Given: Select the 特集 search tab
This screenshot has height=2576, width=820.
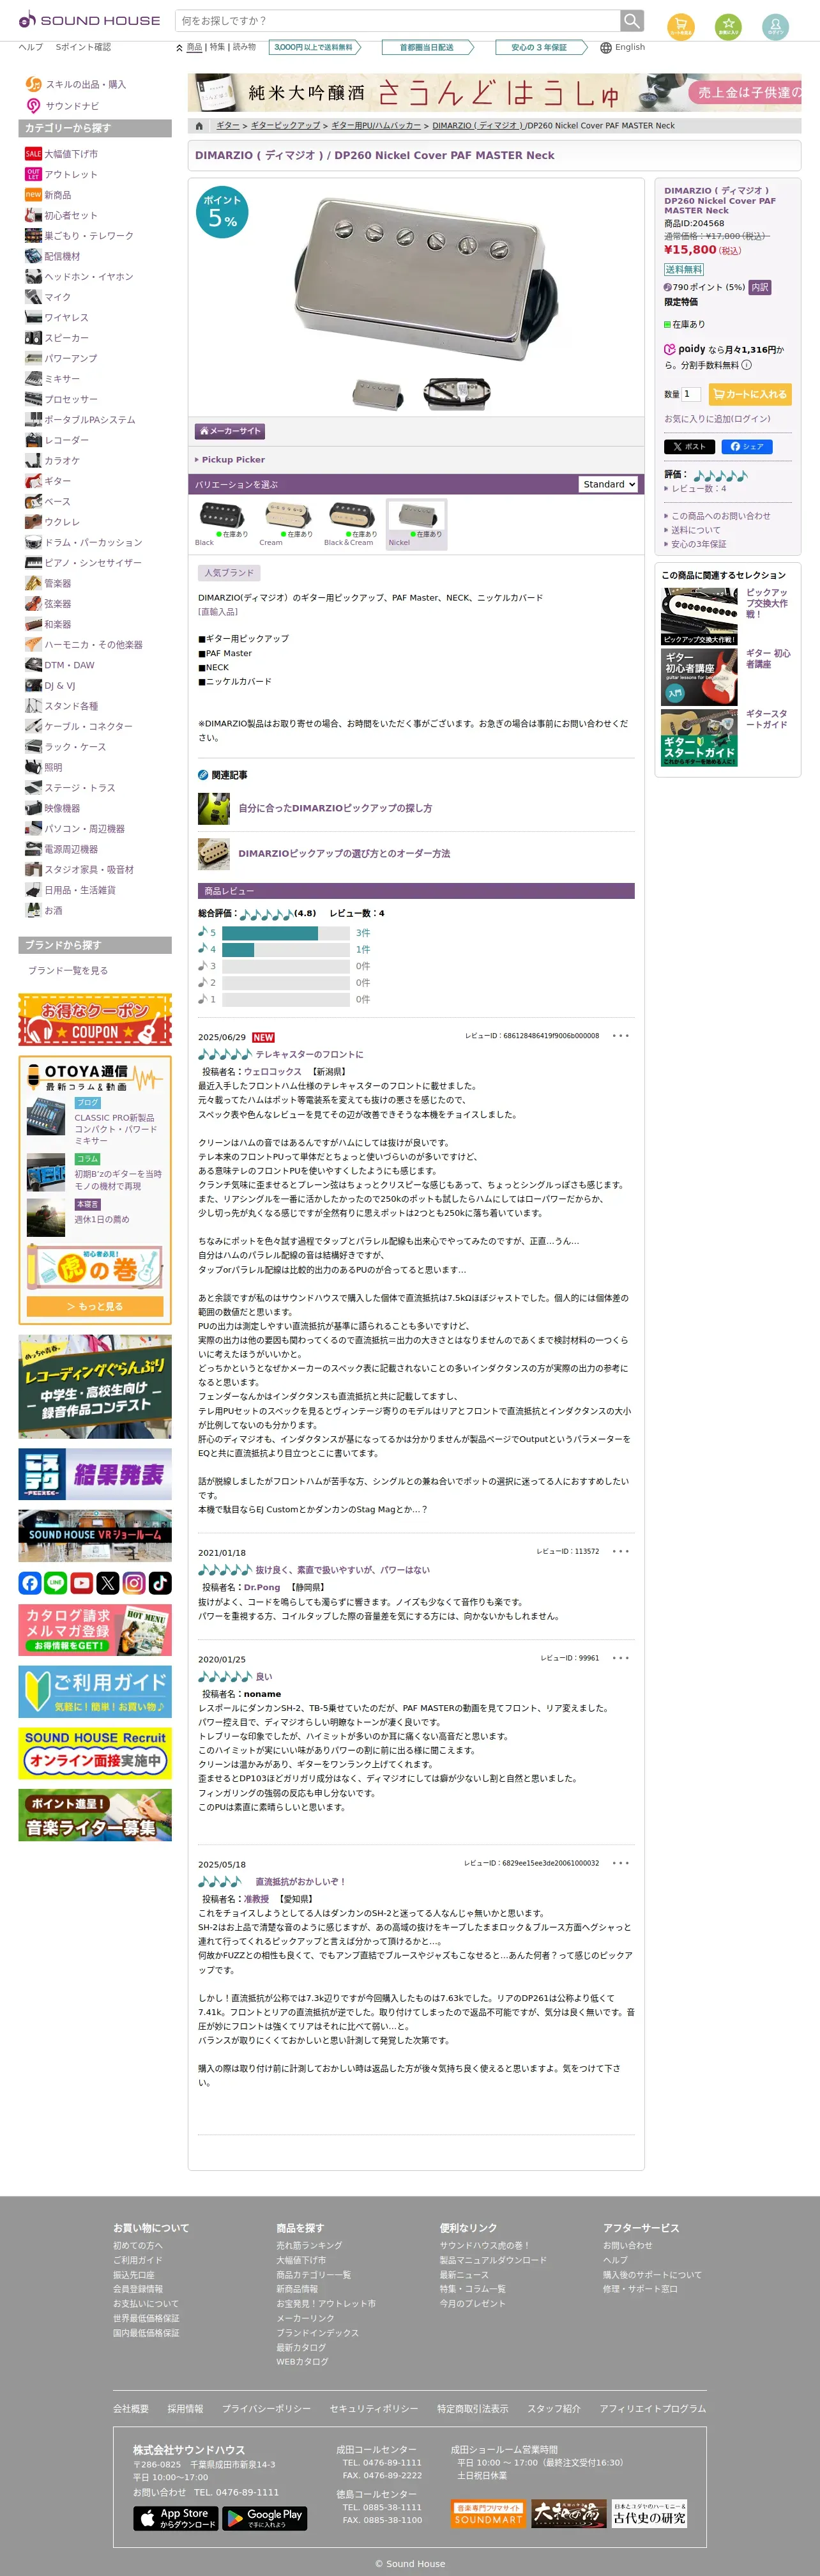Looking at the screenshot, I should pos(217,47).
